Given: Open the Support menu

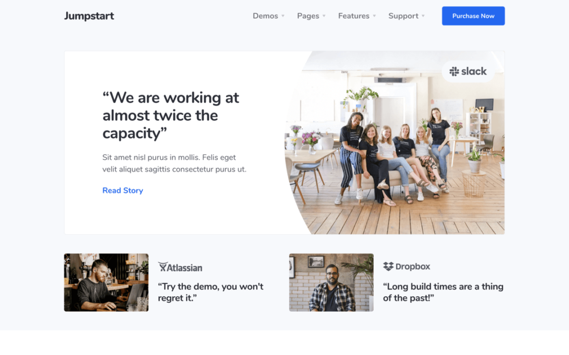Looking at the screenshot, I should 403,16.
